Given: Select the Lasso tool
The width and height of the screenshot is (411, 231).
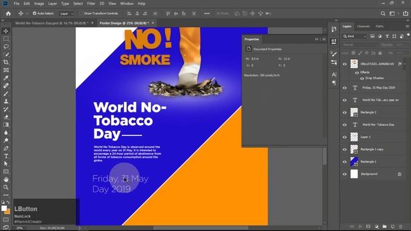Looking at the screenshot, I should coord(6,47).
